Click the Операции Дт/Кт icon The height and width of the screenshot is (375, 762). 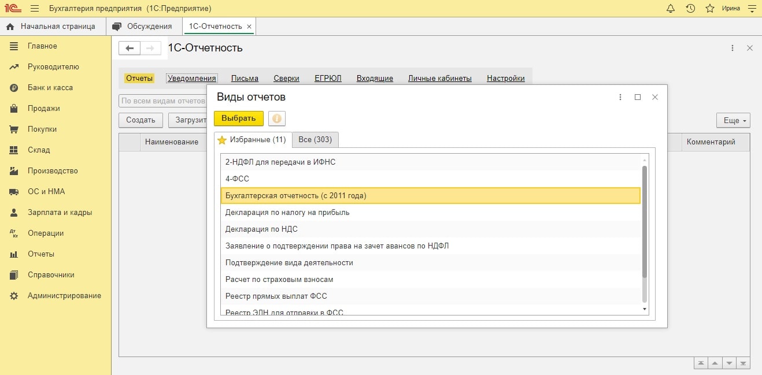pyautogui.click(x=14, y=233)
